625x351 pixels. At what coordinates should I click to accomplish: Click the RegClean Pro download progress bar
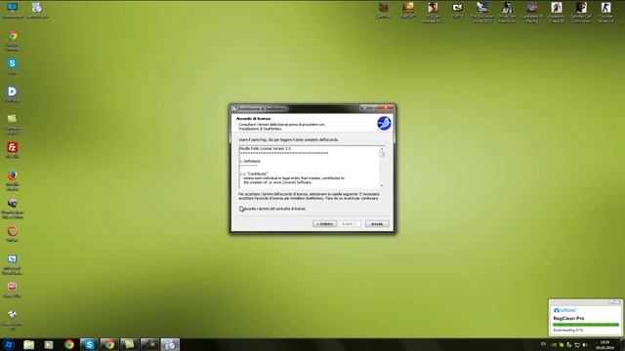(x=586, y=325)
